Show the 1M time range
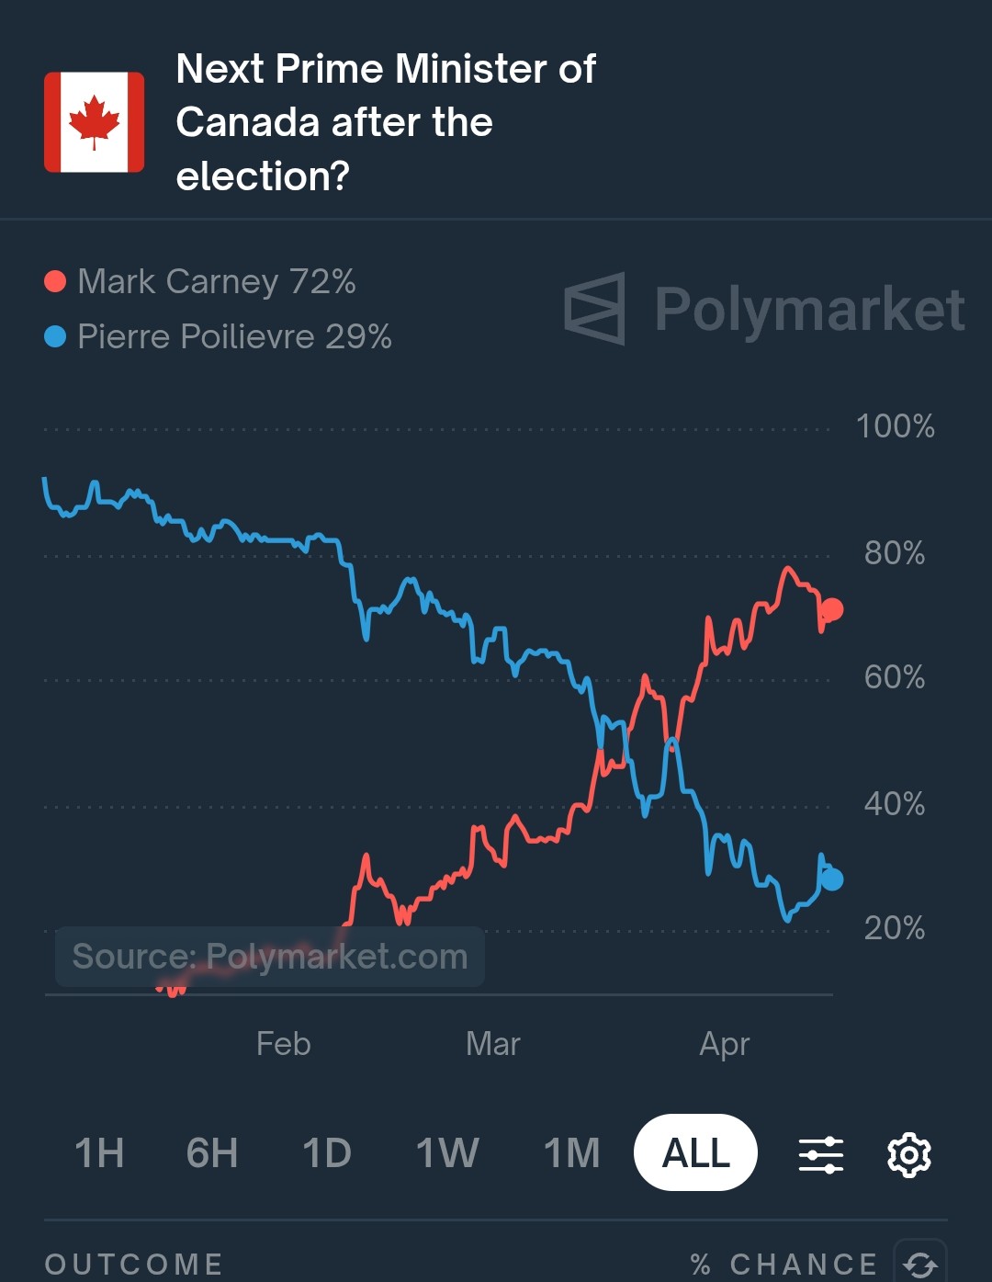Image resolution: width=992 pixels, height=1282 pixels. pos(571,1152)
